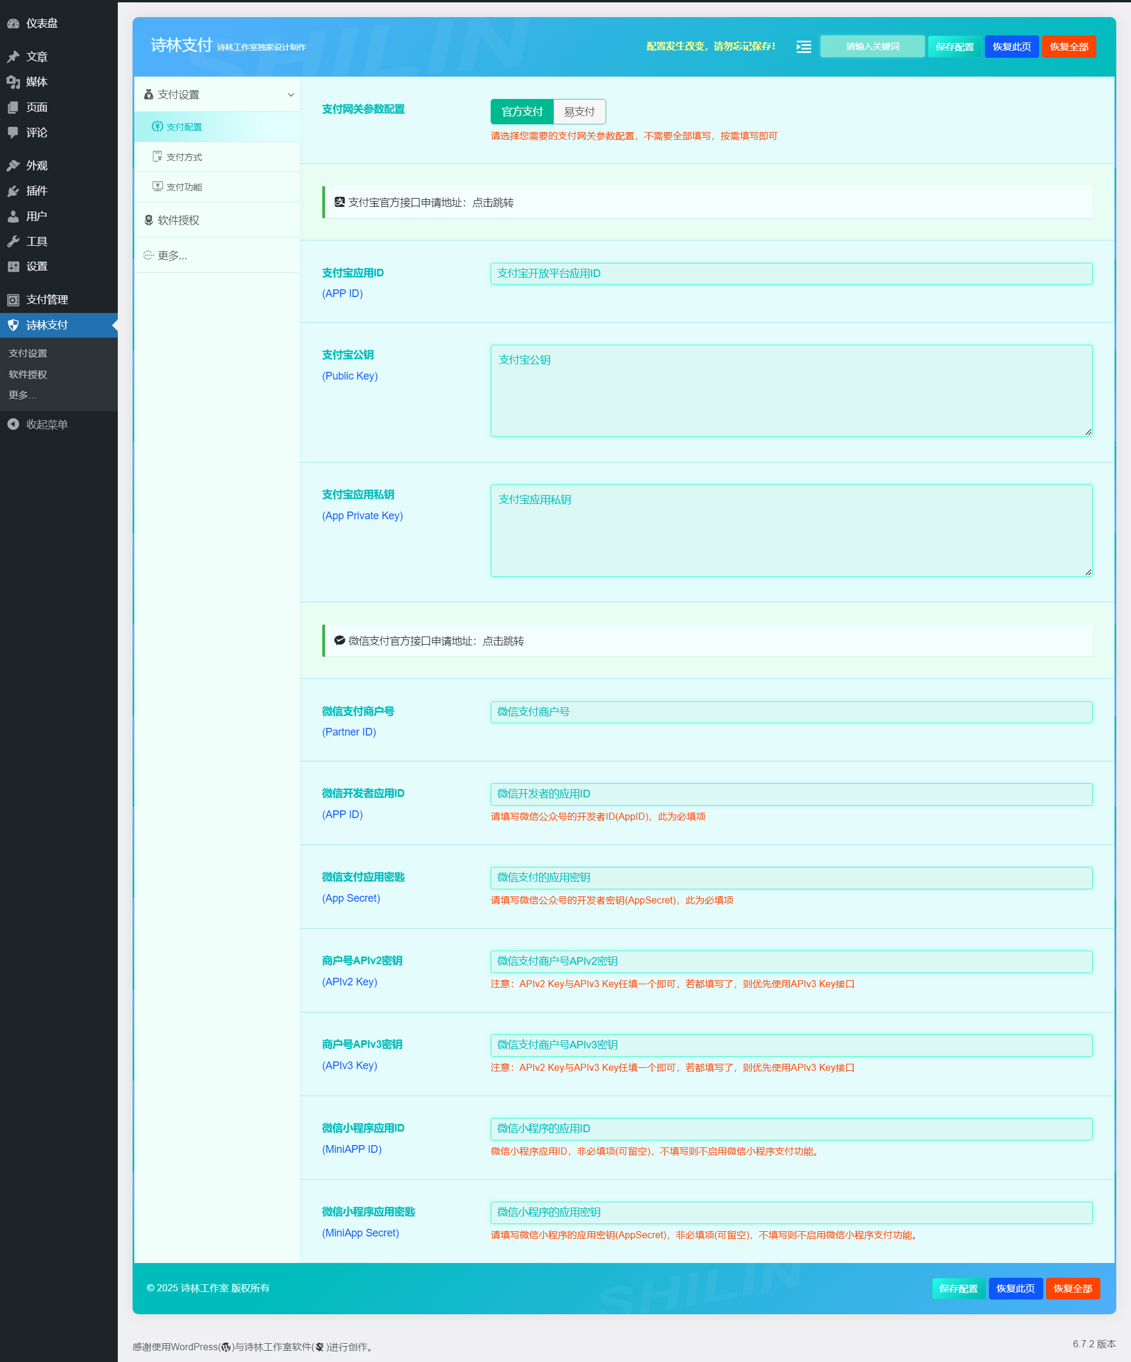Viewport: 1131px width, 1362px height.
Task: Click top 恢复此页 button
Action: point(1012,47)
